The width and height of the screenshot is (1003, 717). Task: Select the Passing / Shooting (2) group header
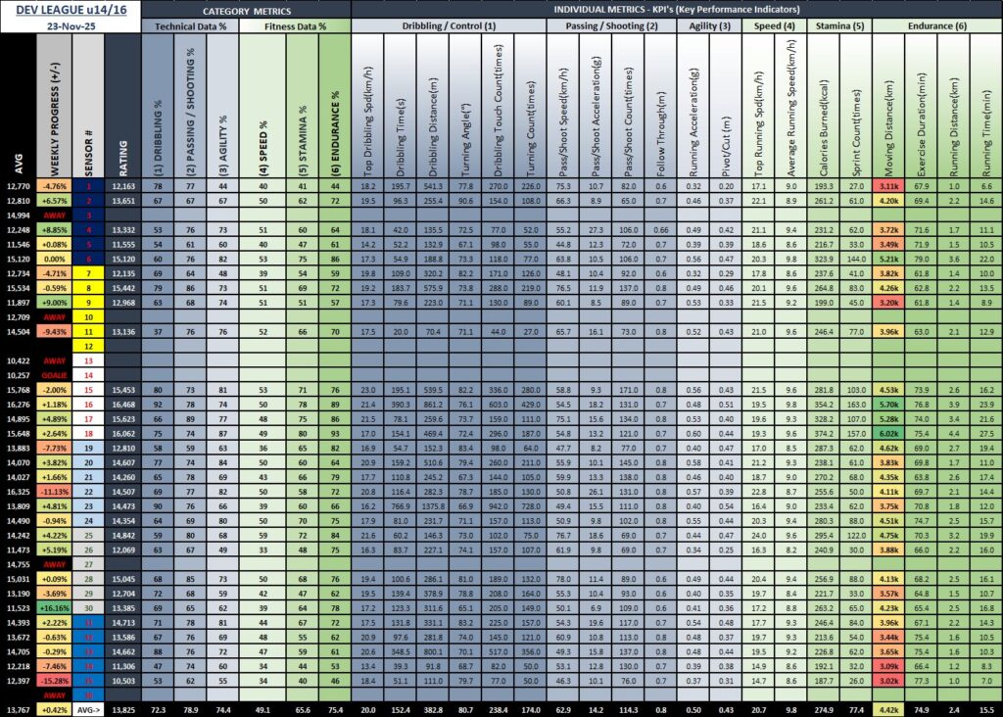pos(611,26)
